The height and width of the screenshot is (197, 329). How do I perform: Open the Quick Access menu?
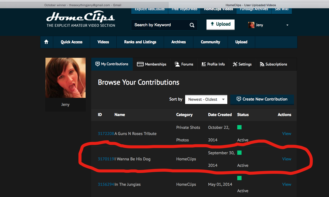click(71, 42)
